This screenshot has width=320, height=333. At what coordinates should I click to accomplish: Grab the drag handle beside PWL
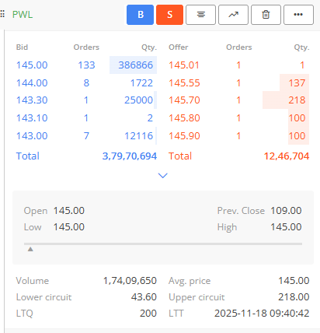click(2, 14)
